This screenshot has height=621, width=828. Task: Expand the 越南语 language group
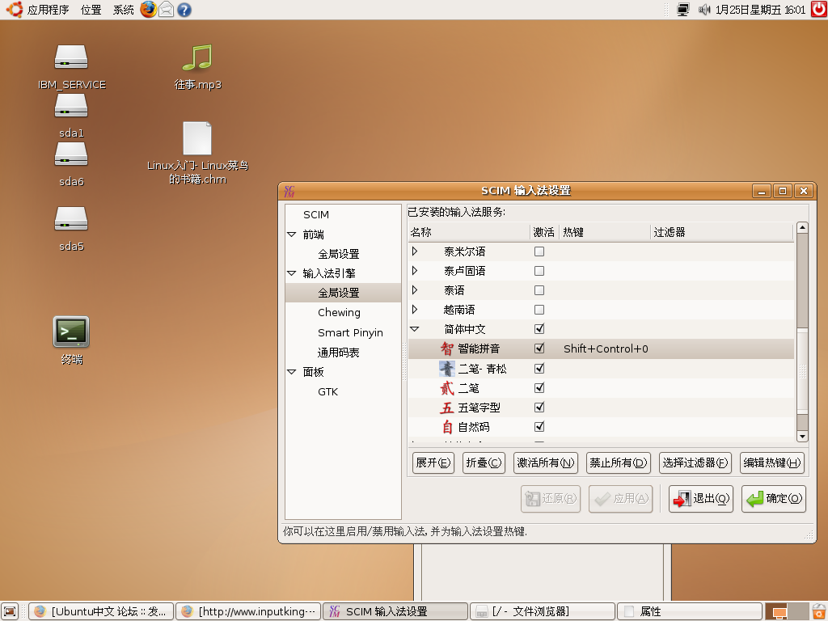(415, 310)
